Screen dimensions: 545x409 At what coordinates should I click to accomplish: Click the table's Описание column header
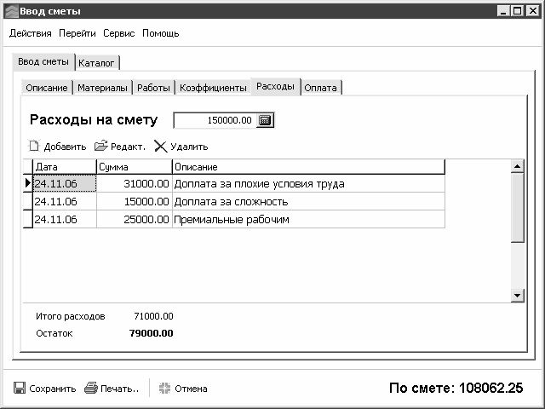pos(308,167)
